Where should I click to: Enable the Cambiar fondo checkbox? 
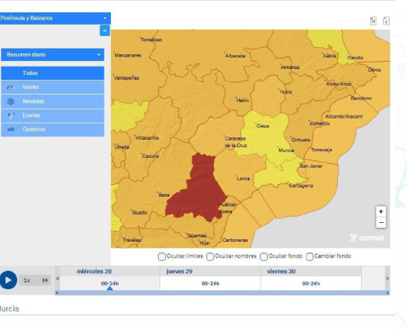tap(310, 257)
